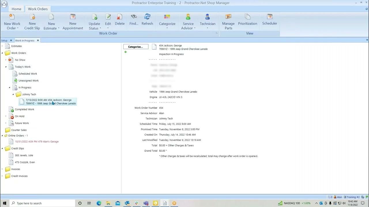Collapse the Johnny Tech folder
The width and height of the screenshot is (369, 207).
click(13, 94)
